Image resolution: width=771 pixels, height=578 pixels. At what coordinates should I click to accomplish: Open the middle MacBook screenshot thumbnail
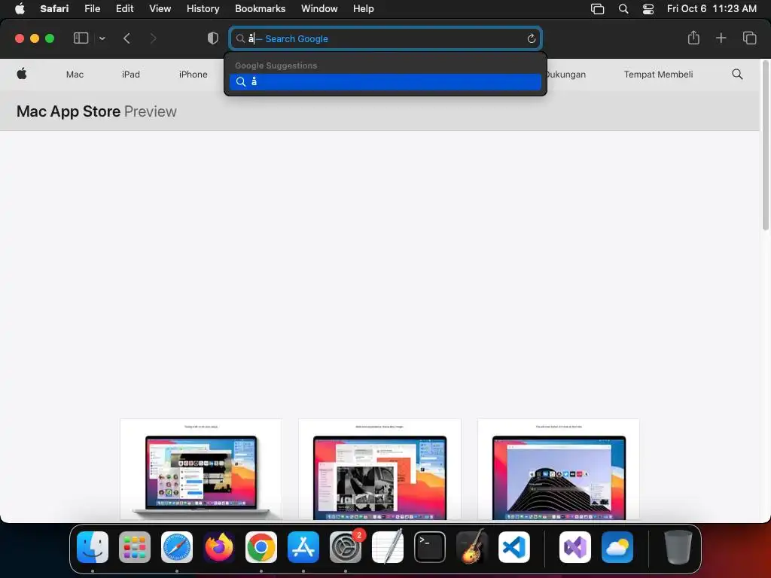379,470
